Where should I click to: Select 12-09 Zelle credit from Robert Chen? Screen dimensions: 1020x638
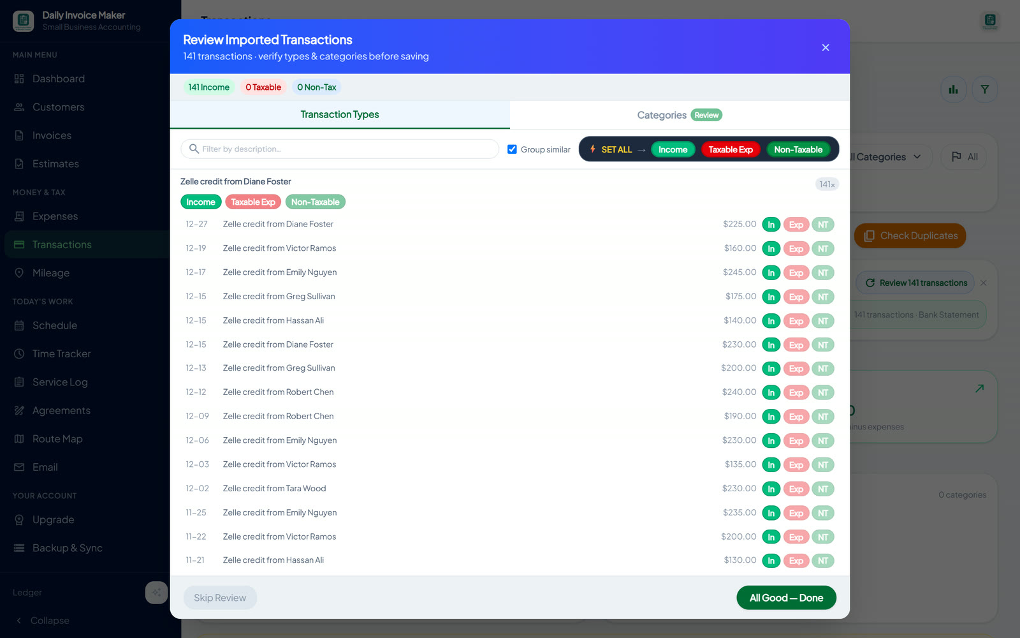click(278, 417)
